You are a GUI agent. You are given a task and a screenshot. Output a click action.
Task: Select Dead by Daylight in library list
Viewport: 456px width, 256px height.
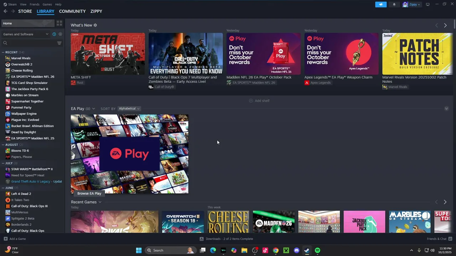[x=24, y=132]
